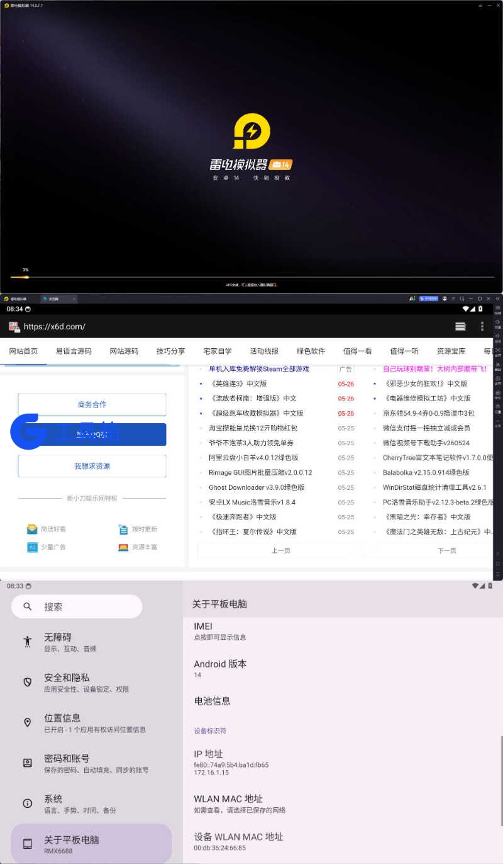Open the 网站源码 nav tab
503x864 pixels.
[x=124, y=351]
